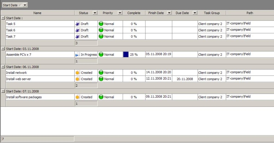Click green priority ball for Task 5

pyautogui.click(x=101, y=24)
